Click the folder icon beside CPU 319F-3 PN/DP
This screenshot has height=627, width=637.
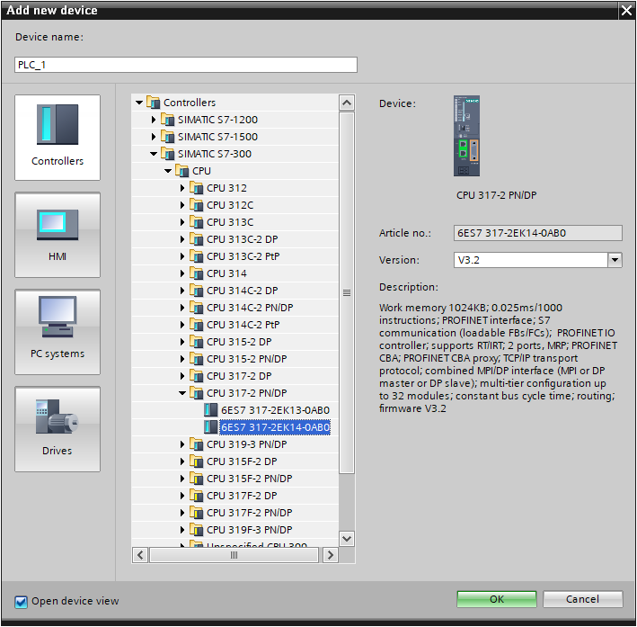[x=196, y=529]
